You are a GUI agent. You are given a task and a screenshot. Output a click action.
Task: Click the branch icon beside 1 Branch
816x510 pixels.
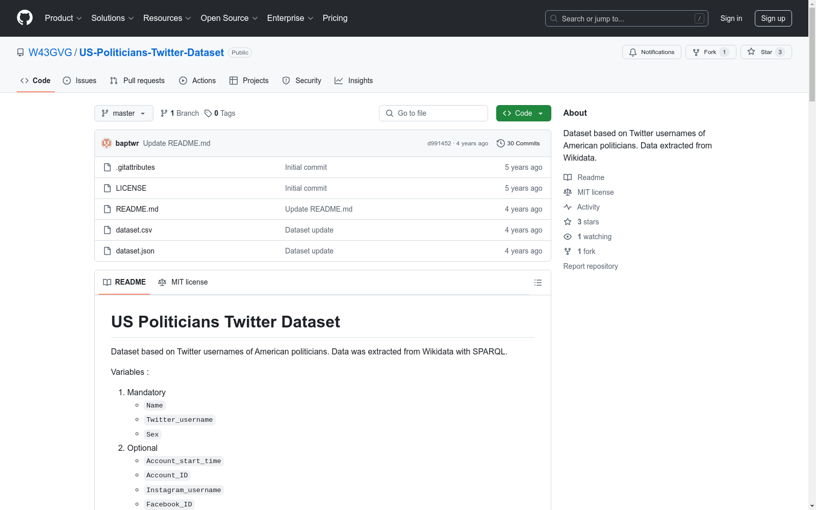pyautogui.click(x=164, y=113)
